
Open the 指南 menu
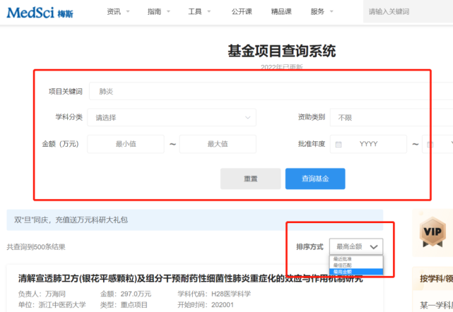158,11
